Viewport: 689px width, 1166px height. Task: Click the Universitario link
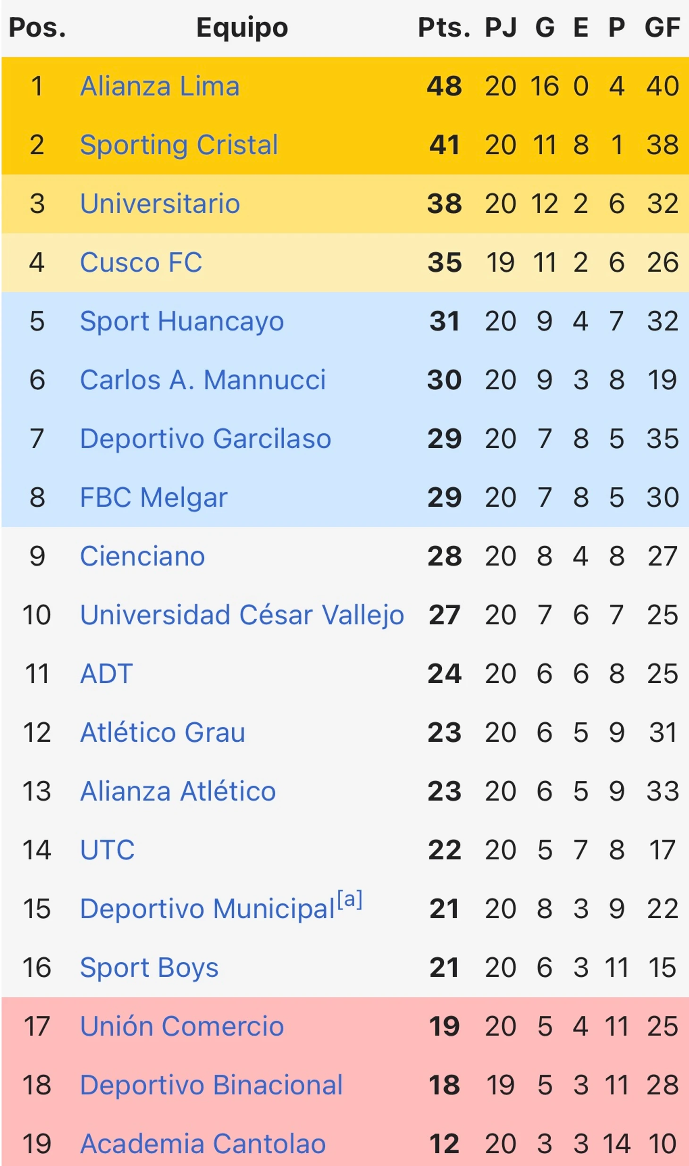[x=160, y=204]
